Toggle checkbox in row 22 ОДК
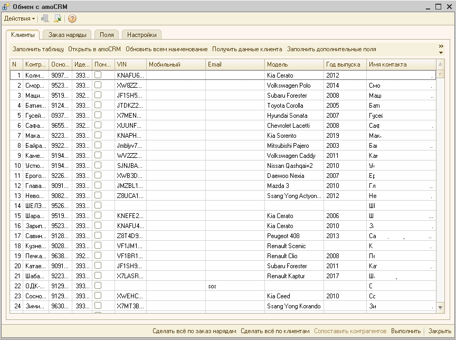 [98, 286]
